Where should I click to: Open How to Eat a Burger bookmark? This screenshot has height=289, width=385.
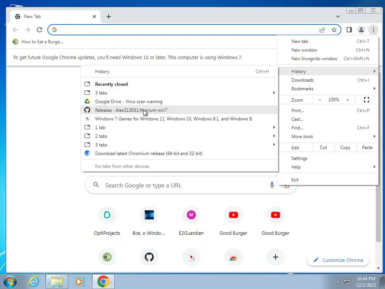(38, 42)
